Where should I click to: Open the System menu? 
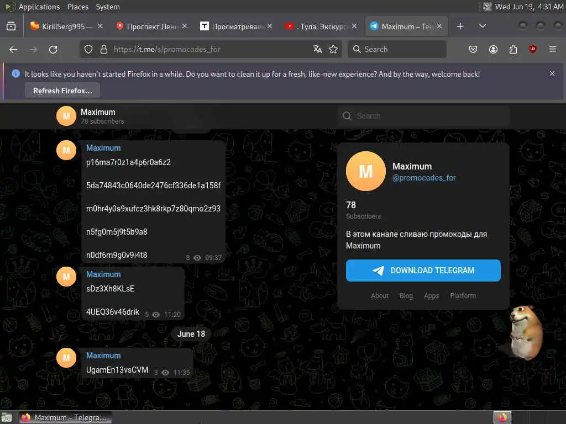coord(108,7)
